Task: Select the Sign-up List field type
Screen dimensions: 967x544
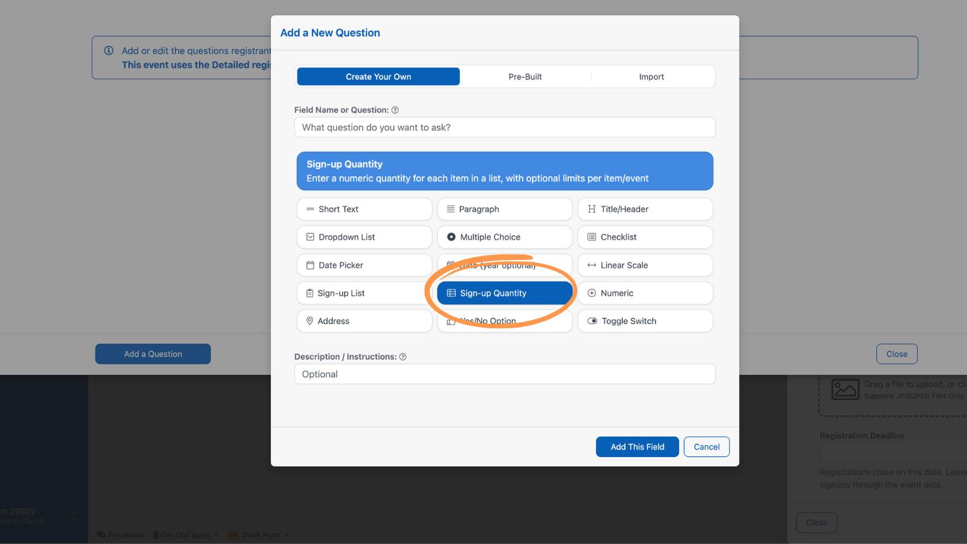Action: (x=364, y=293)
